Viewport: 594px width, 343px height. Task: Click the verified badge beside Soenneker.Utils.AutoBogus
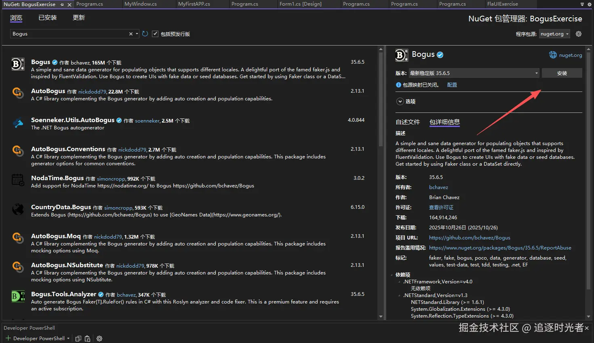pyautogui.click(x=119, y=120)
